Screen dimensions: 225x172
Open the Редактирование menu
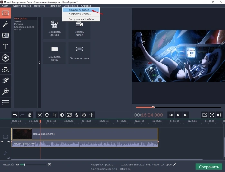coord(21,6)
